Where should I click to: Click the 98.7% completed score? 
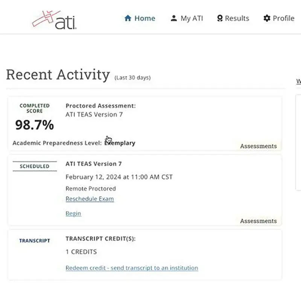pyautogui.click(x=35, y=125)
